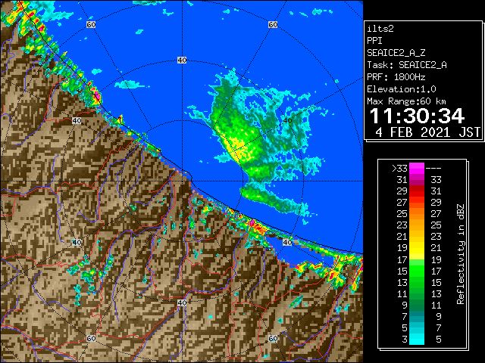Select the '9' label in legend left column
The width and height of the screenshot is (485, 363).
tap(405, 306)
